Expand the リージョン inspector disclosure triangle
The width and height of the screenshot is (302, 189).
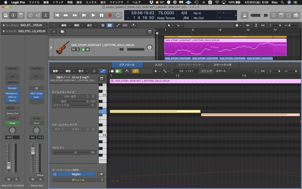point(4,25)
